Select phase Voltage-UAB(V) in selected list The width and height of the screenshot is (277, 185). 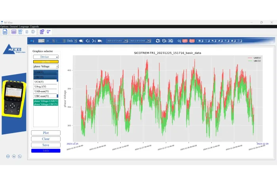click(46, 101)
